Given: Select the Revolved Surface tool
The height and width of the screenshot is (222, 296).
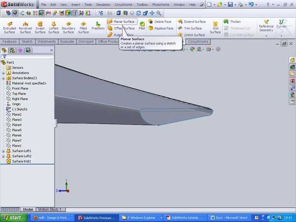Looking at the screenshot, I should (25, 28).
